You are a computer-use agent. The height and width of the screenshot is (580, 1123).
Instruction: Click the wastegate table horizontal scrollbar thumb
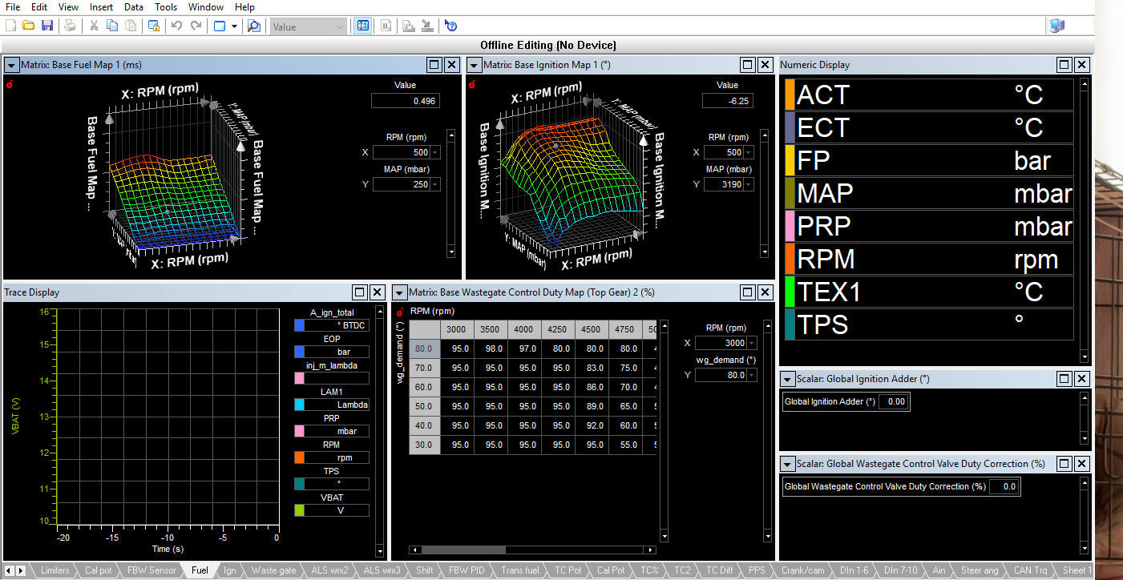tap(463, 550)
